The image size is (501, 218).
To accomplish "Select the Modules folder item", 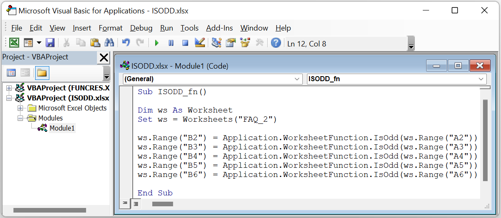I will click(51, 118).
